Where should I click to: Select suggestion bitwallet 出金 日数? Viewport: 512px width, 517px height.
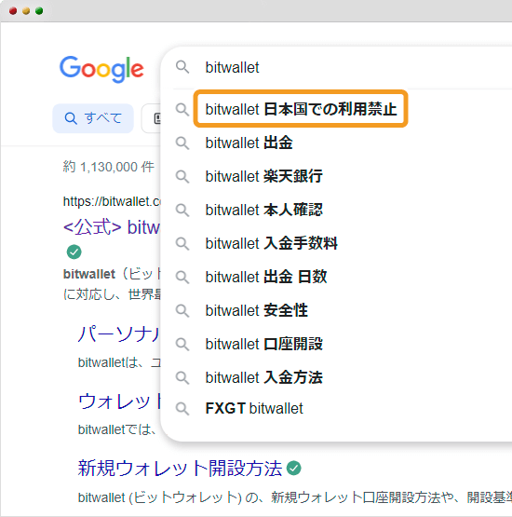(x=266, y=277)
